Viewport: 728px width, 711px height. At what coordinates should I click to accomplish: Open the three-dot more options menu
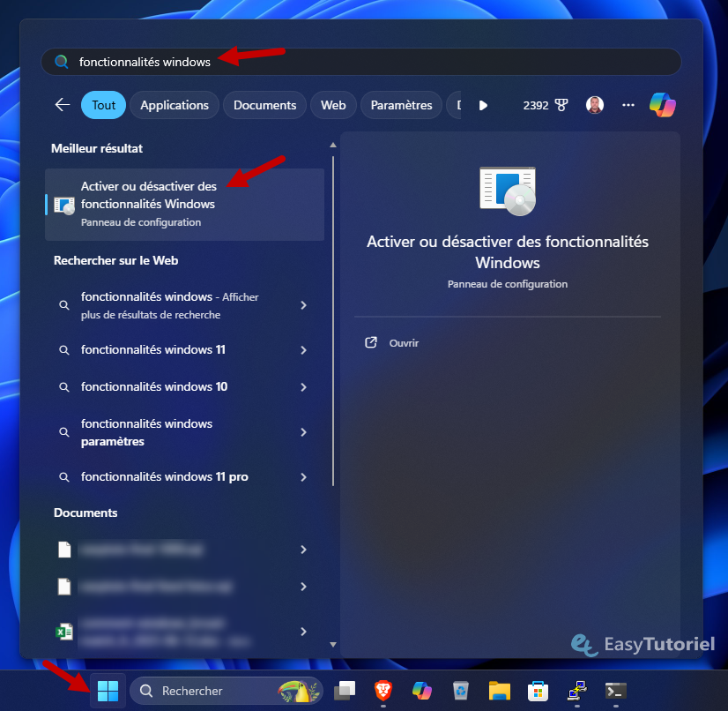(628, 105)
